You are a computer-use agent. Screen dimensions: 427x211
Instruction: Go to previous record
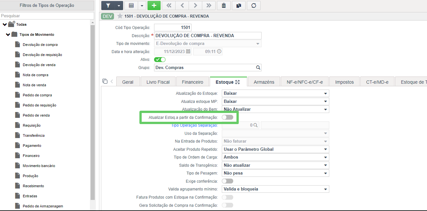(182, 6)
